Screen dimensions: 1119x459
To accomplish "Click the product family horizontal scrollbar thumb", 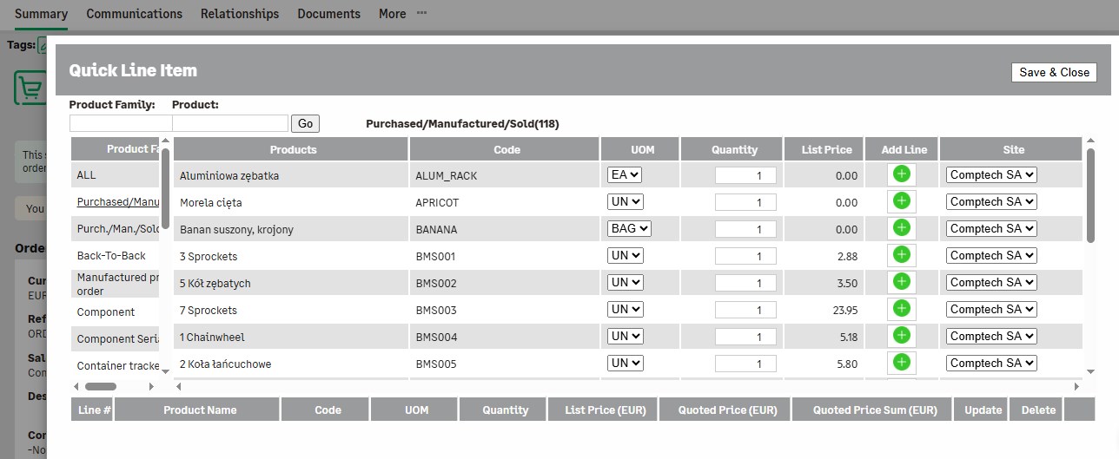I will tap(101, 386).
